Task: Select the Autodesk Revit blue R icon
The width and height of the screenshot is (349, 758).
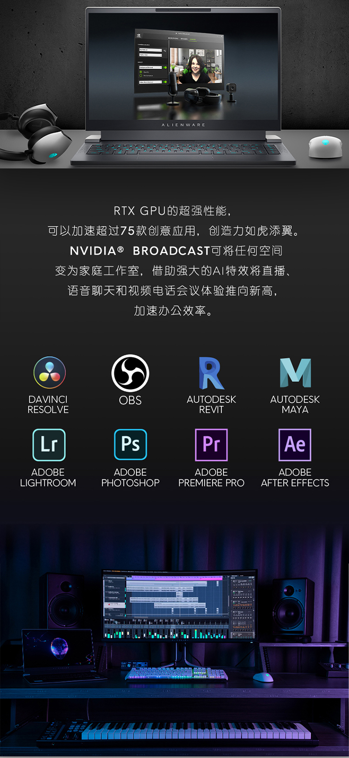Action: coord(211,373)
